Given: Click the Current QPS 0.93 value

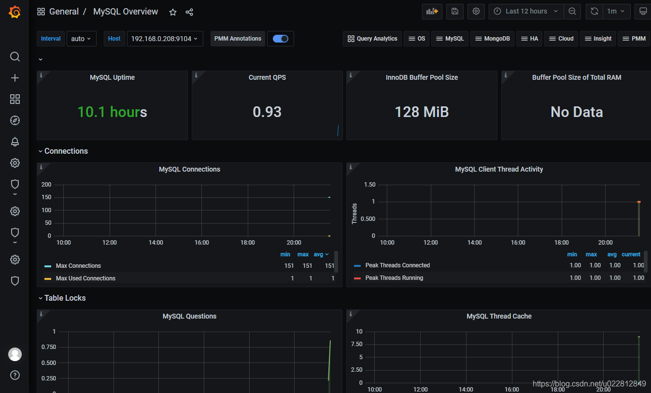Looking at the screenshot, I should coord(267,112).
